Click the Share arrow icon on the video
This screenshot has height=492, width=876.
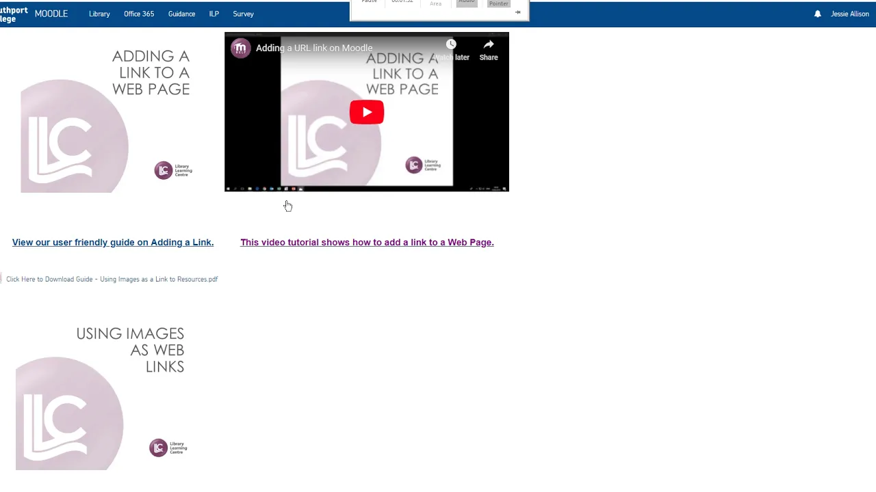tap(489, 45)
